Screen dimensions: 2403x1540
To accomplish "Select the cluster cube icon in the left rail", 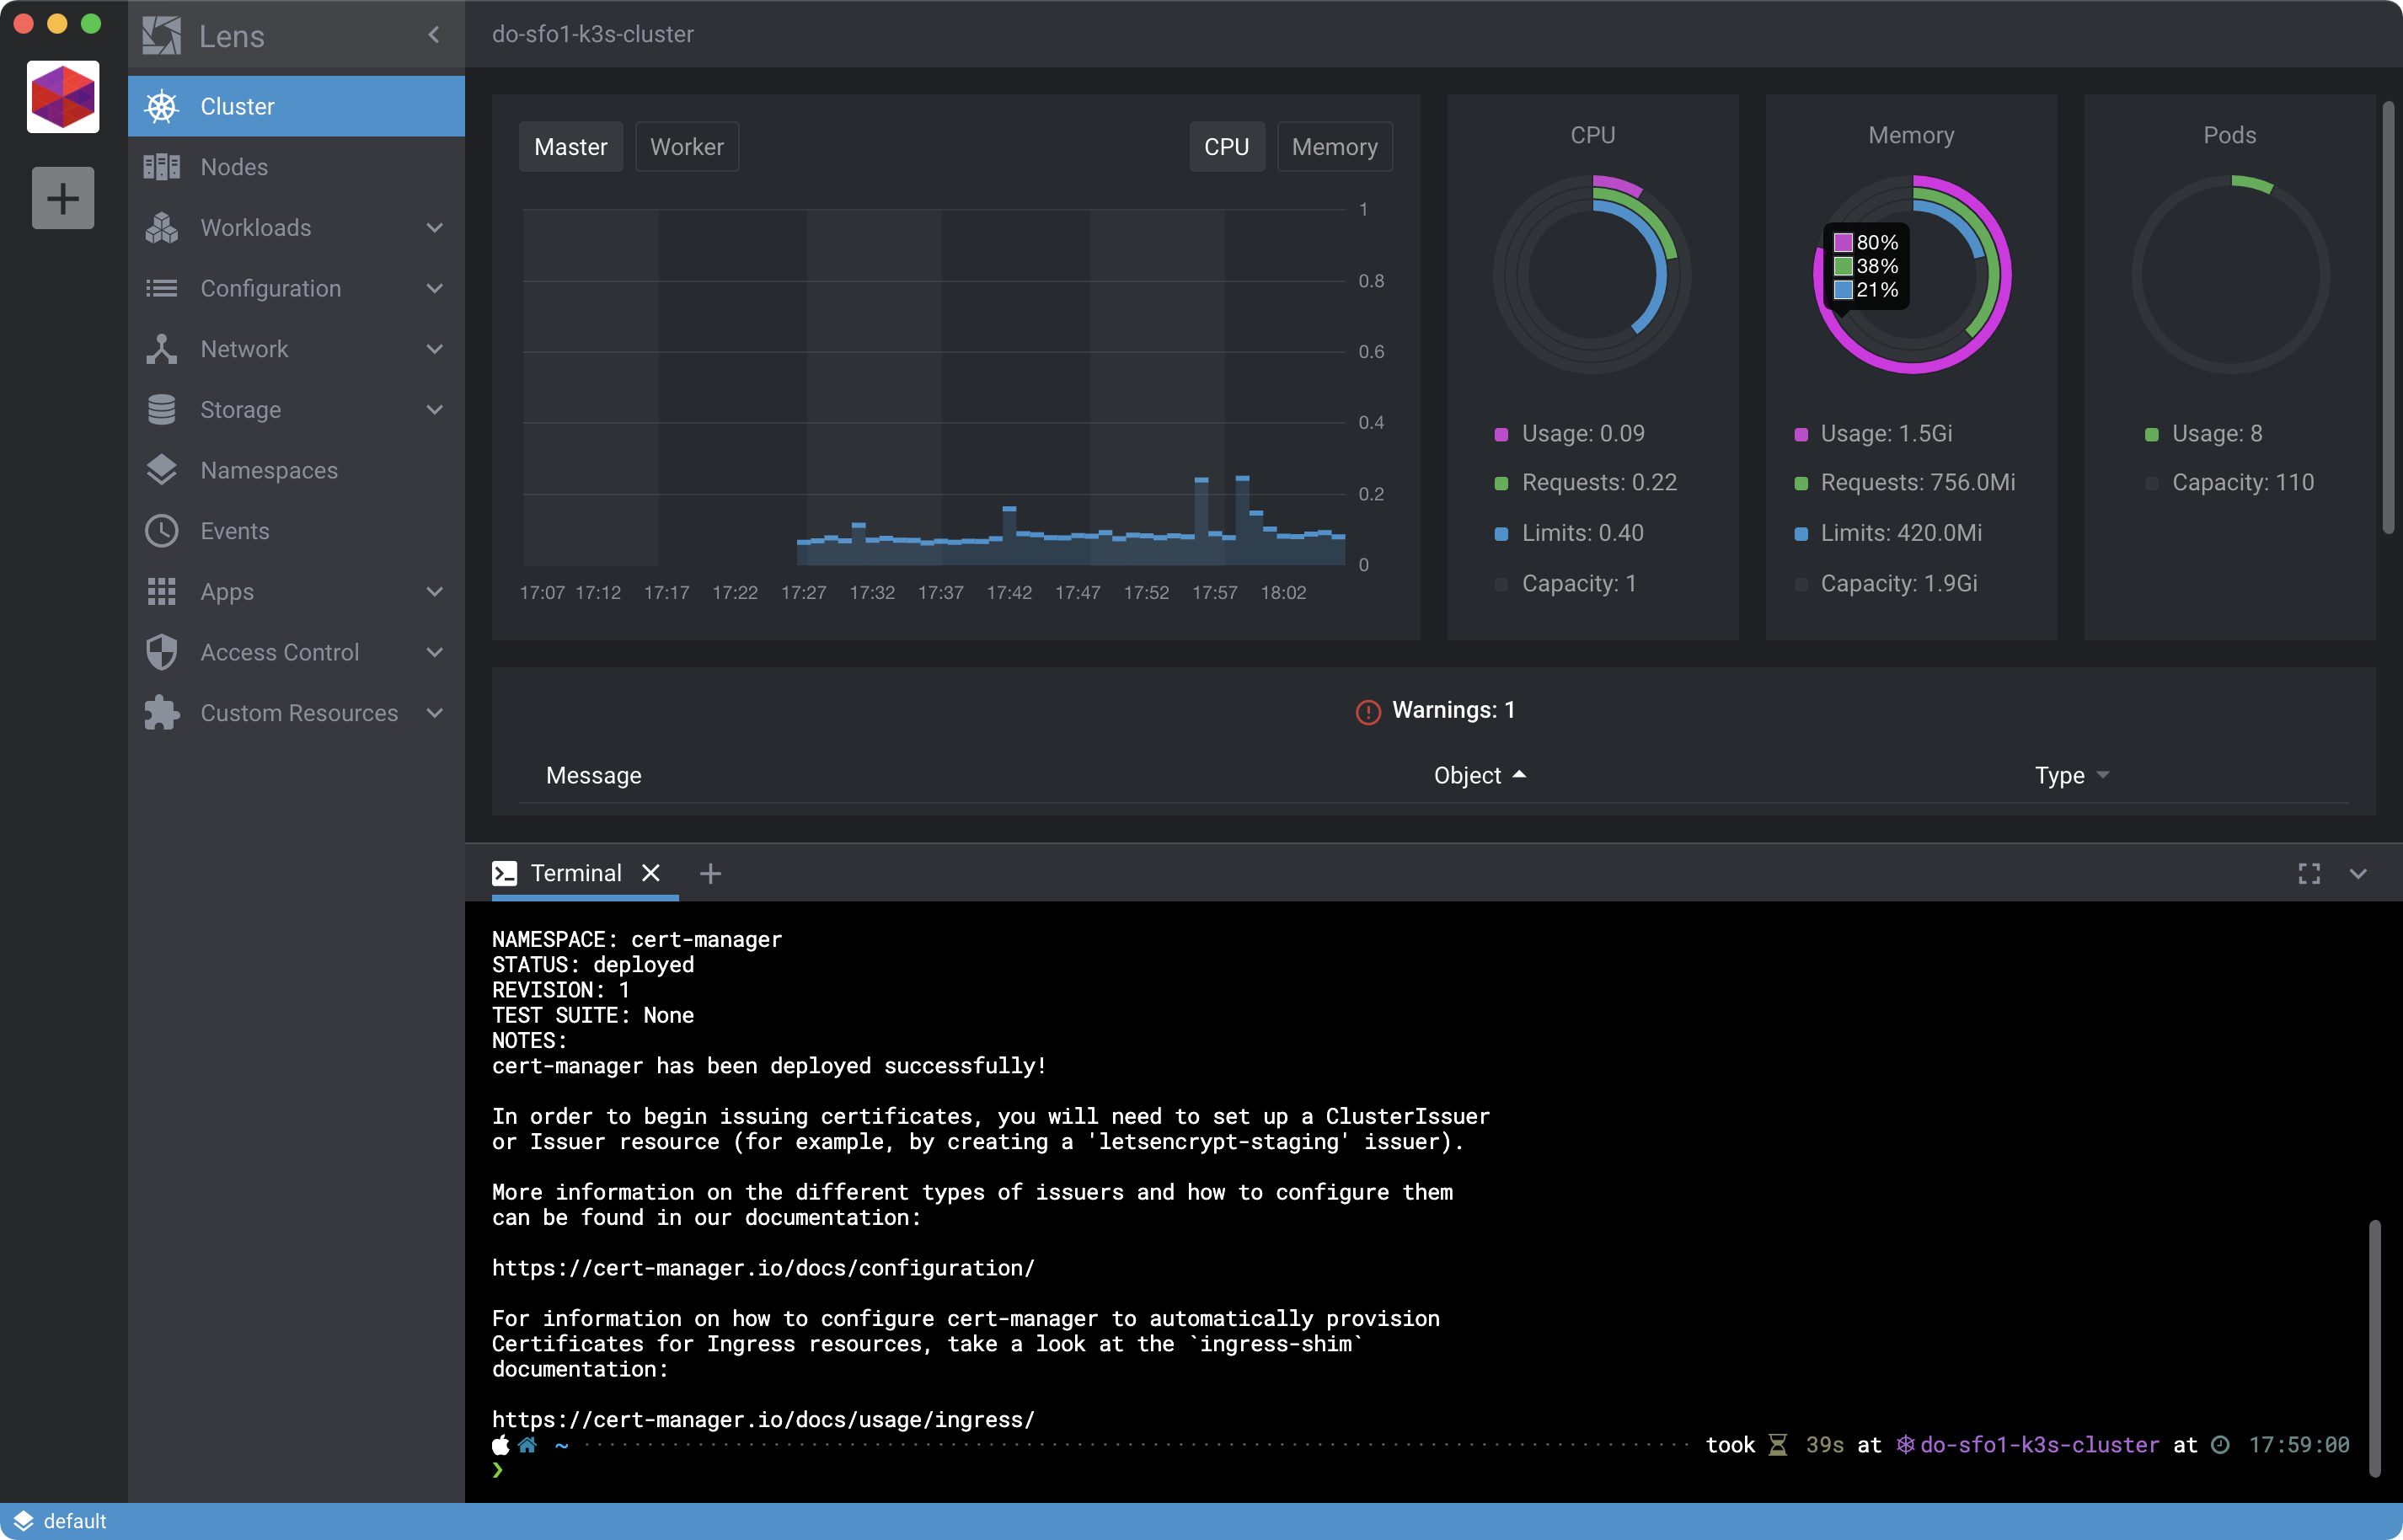I will [x=63, y=96].
